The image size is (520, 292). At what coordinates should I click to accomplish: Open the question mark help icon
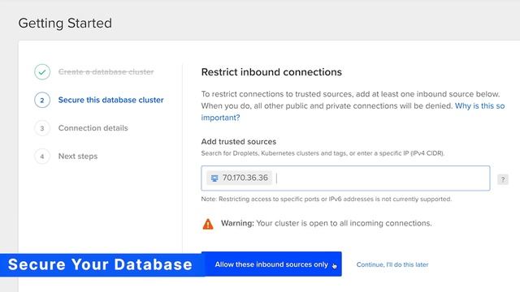503,179
